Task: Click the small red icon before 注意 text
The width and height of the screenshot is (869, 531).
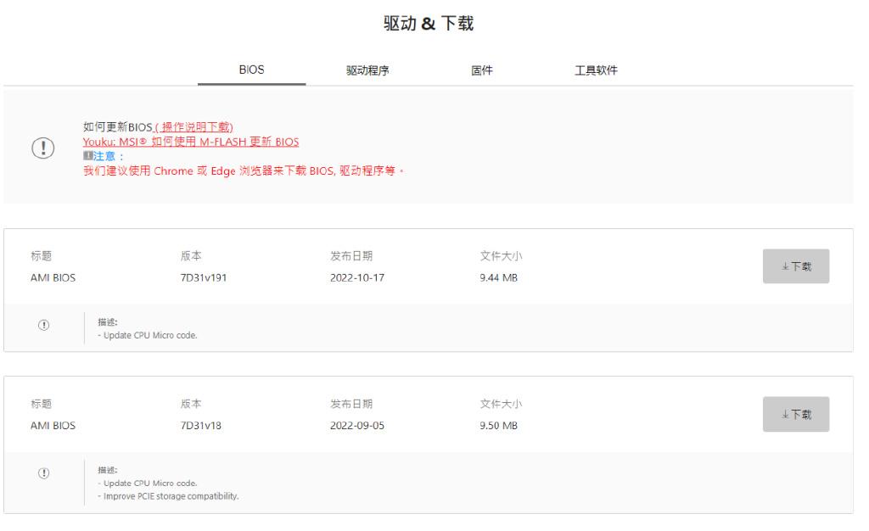Action: [87, 154]
